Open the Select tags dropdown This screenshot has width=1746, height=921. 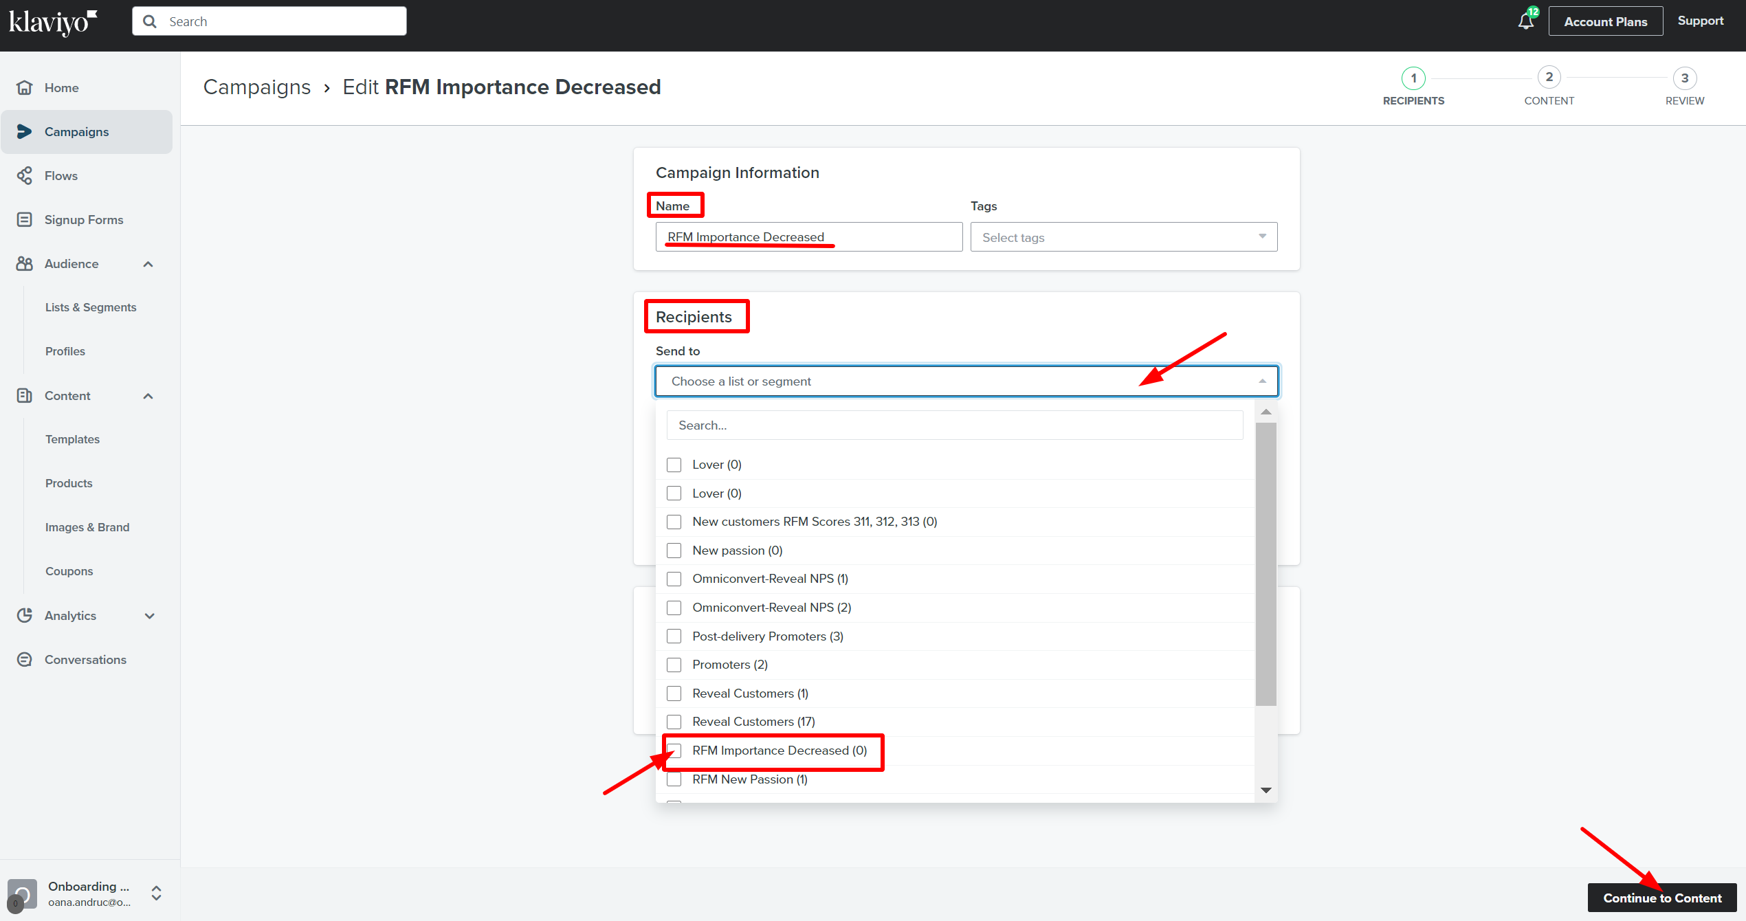(1123, 237)
